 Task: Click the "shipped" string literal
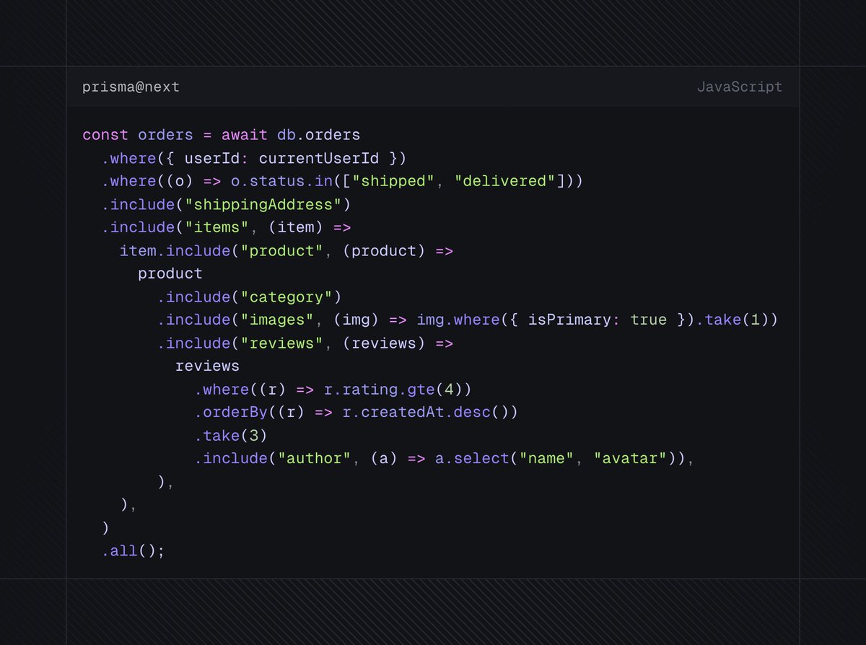point(393,181)
